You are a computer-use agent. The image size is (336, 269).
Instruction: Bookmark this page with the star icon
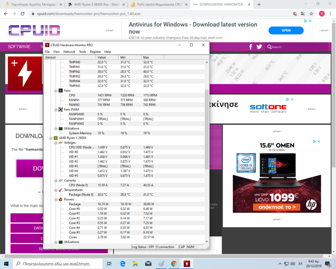pyautogui.click(x=311, y=14)
